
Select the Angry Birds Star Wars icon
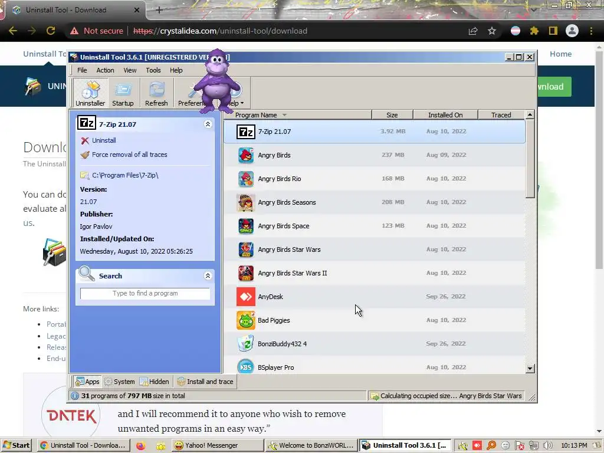point(246,250)
